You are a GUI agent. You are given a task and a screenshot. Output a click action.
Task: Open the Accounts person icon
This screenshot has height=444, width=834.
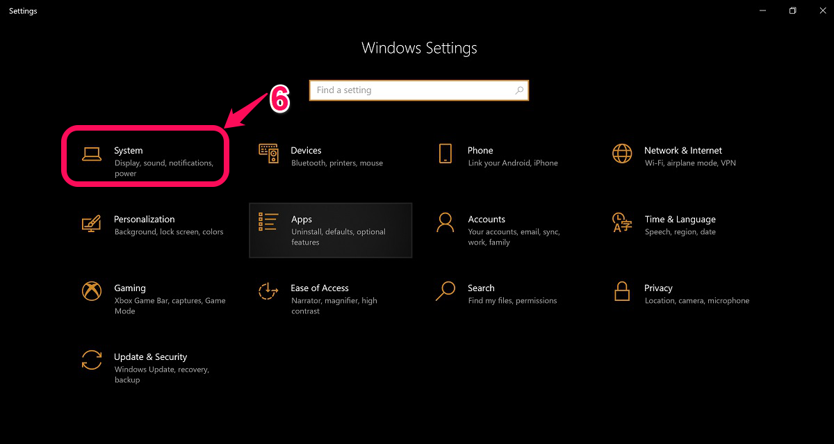click(445, 222)
